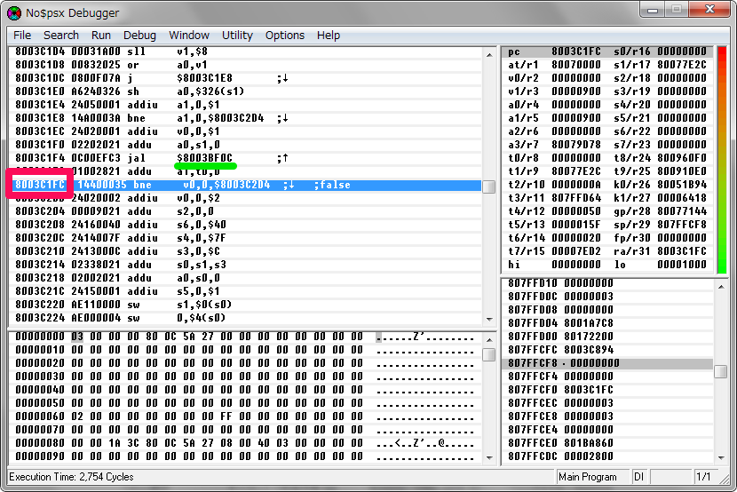Click the hi register value
Image resolution: width=737 pixels, height=492 pixels.
click(x=575, y=265)
